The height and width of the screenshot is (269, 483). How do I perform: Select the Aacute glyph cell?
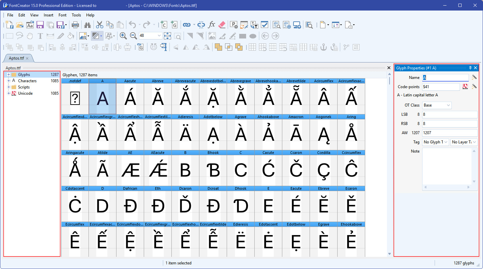tap(130, 96)
